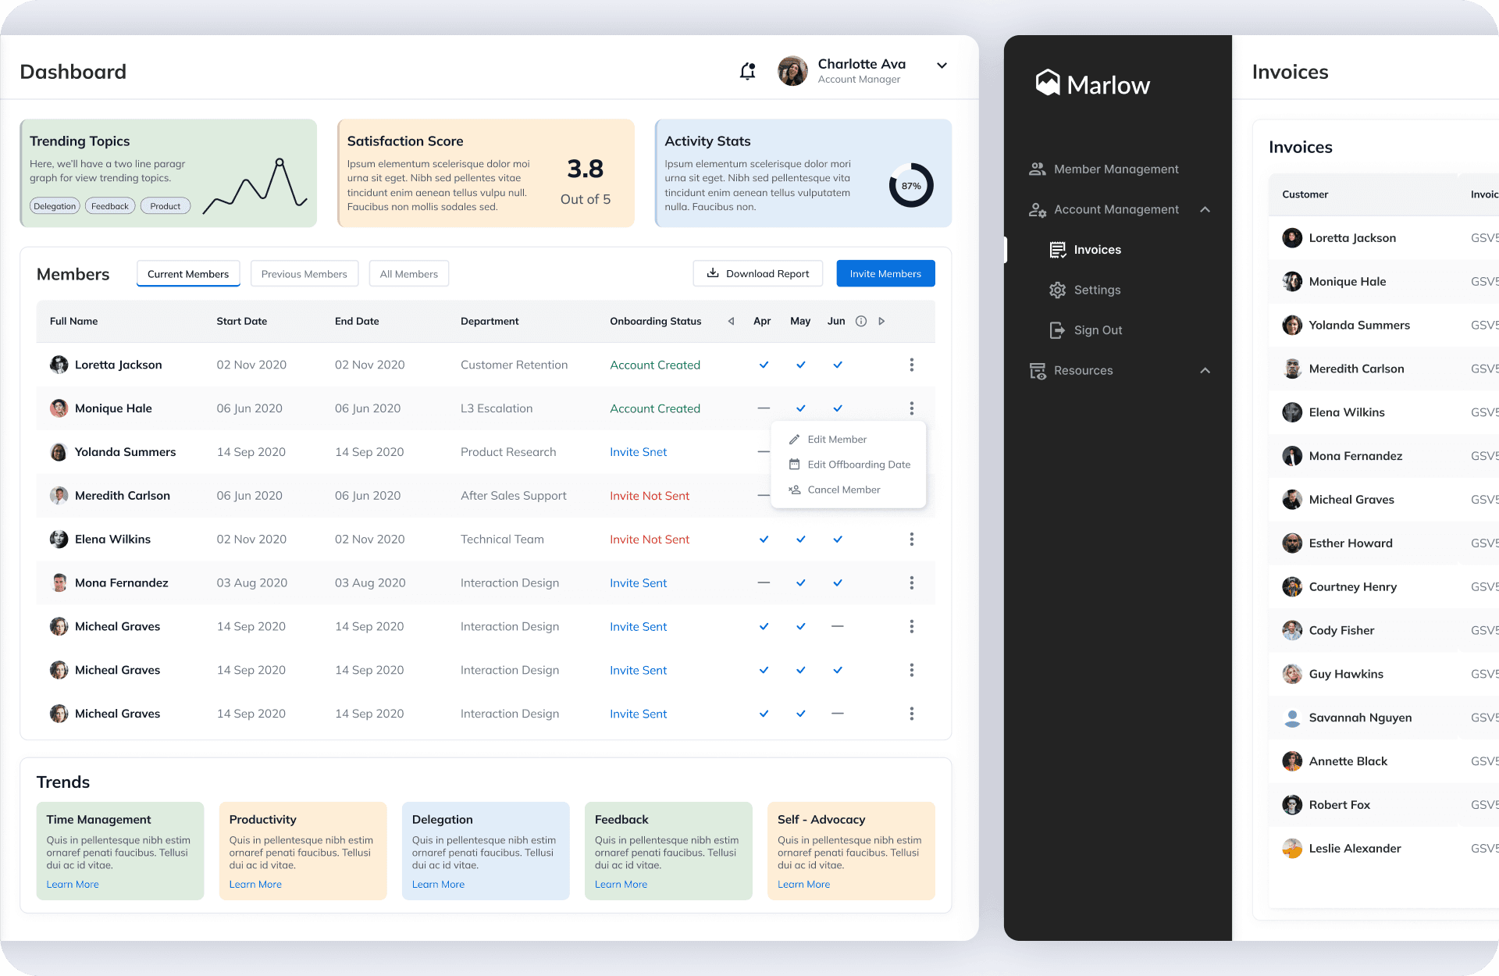
Task: Click the Customer column header in Invoices
Action: [1305, 194]
